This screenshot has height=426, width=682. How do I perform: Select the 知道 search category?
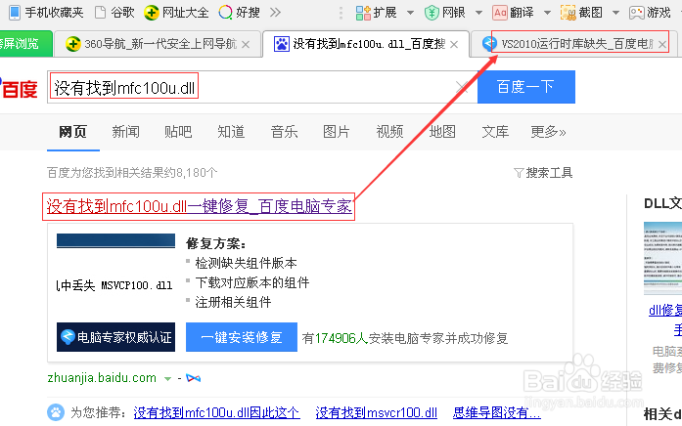click(x=231, y=132)
